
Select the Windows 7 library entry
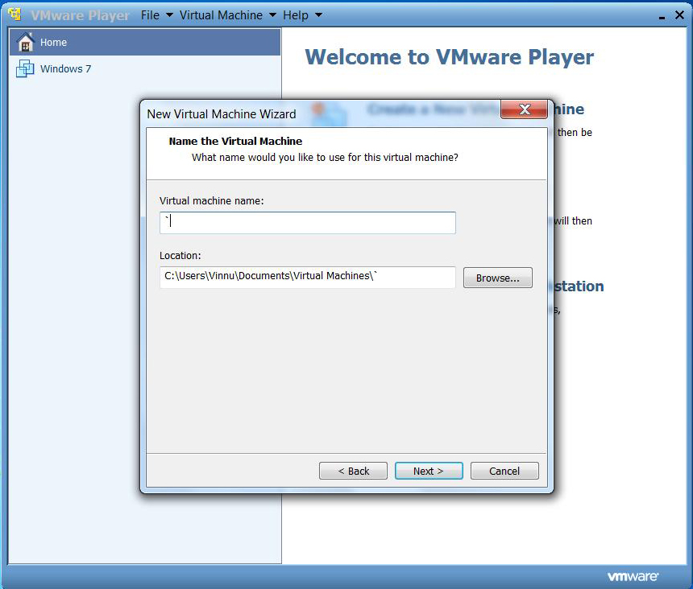(145, 69)
